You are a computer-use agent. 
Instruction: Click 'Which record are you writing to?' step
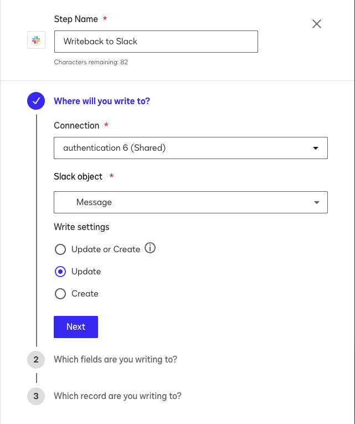point(117,396)
